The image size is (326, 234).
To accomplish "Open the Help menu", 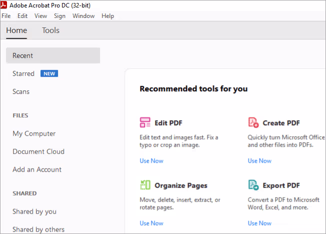I will pyautogui.click(x=107, y=16).
